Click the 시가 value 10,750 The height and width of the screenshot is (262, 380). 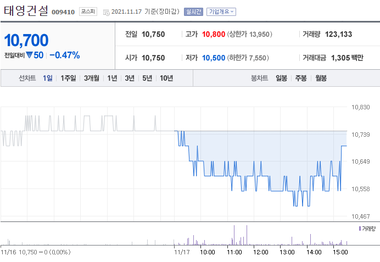pos(153,58)
